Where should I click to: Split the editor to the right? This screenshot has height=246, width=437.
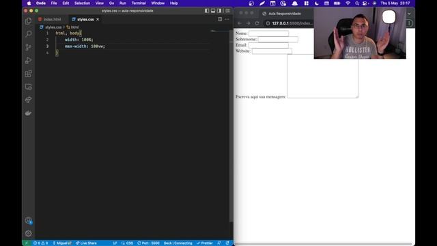[x=220, y=19]
